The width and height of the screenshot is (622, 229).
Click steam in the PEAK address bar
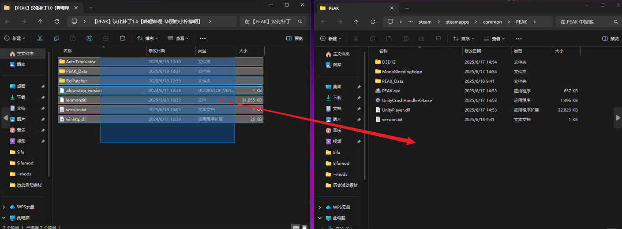click(425, 22)
